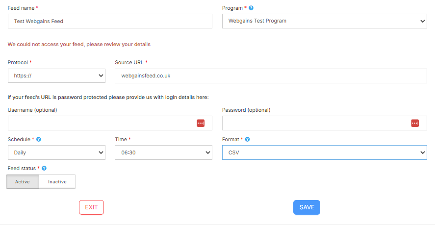Click password manager icon in Password field

(x=415, y=123)
